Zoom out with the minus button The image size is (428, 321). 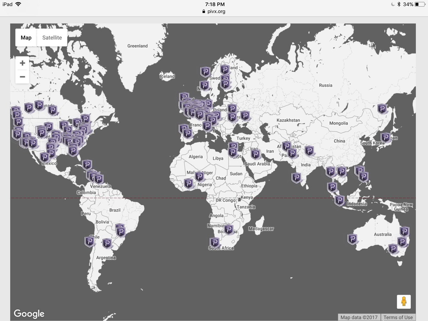22,77
